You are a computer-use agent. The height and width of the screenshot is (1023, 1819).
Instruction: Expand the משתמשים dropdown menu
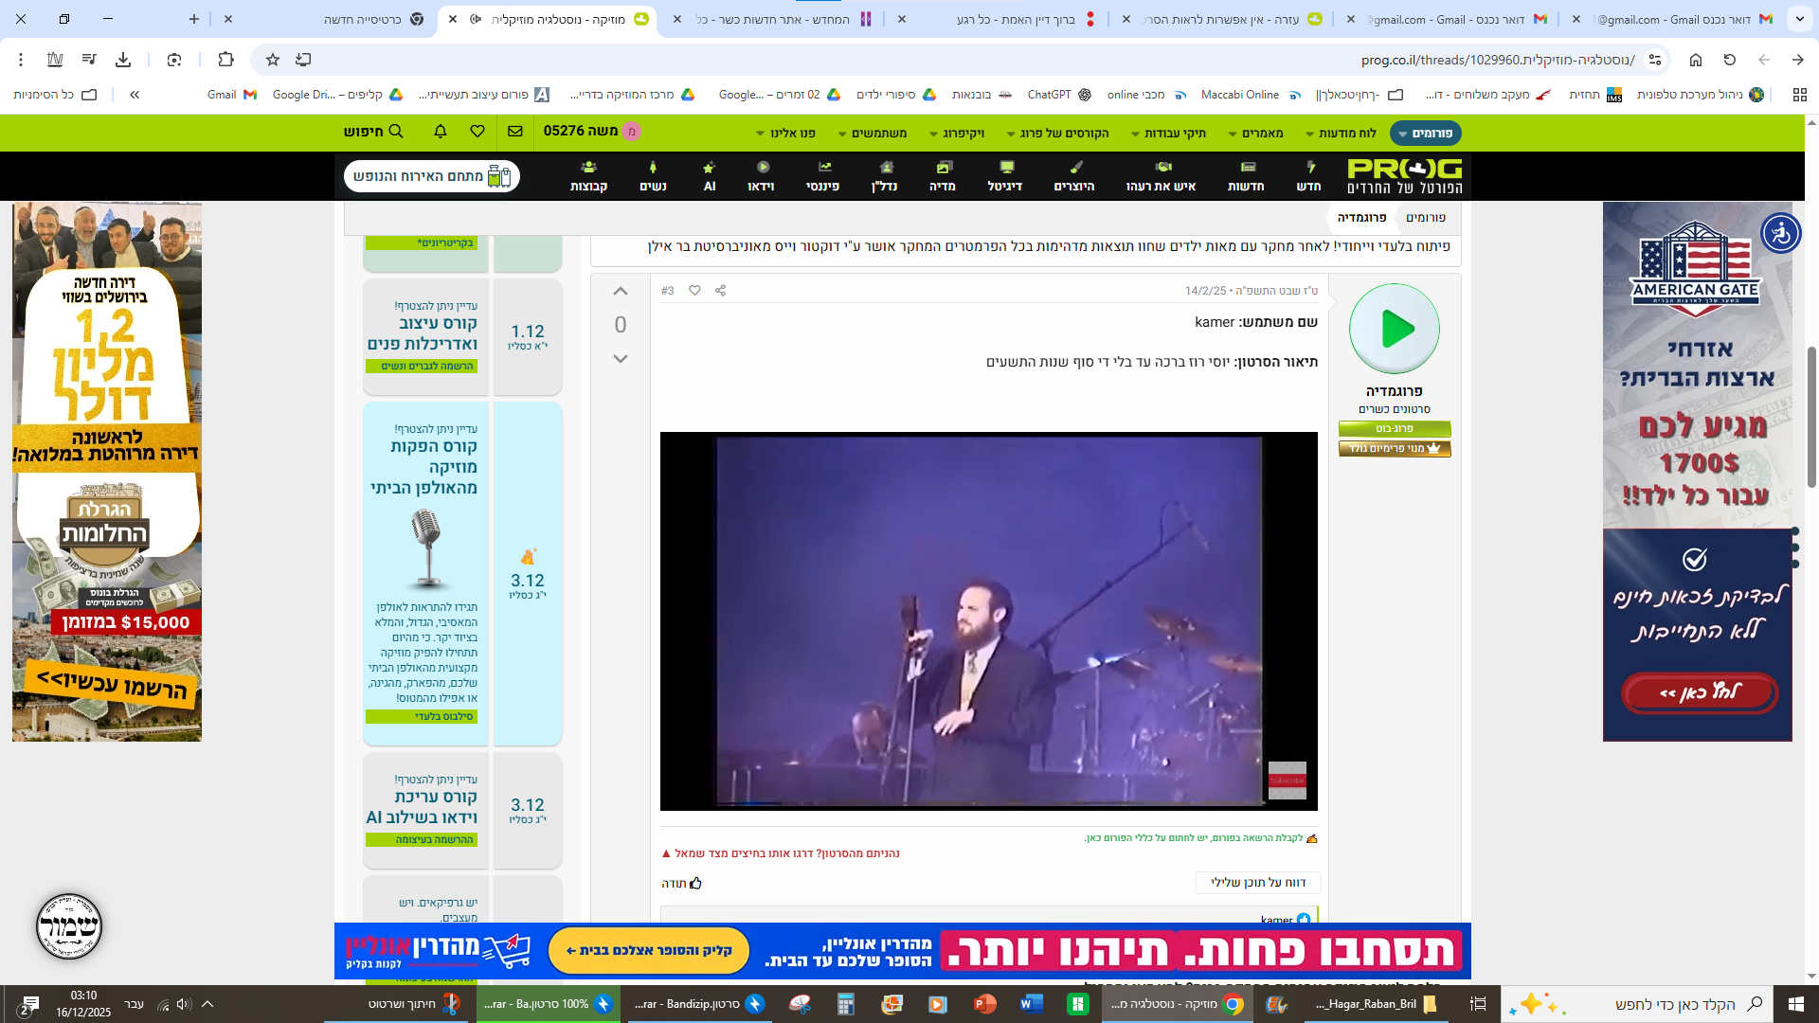(873, 134)
